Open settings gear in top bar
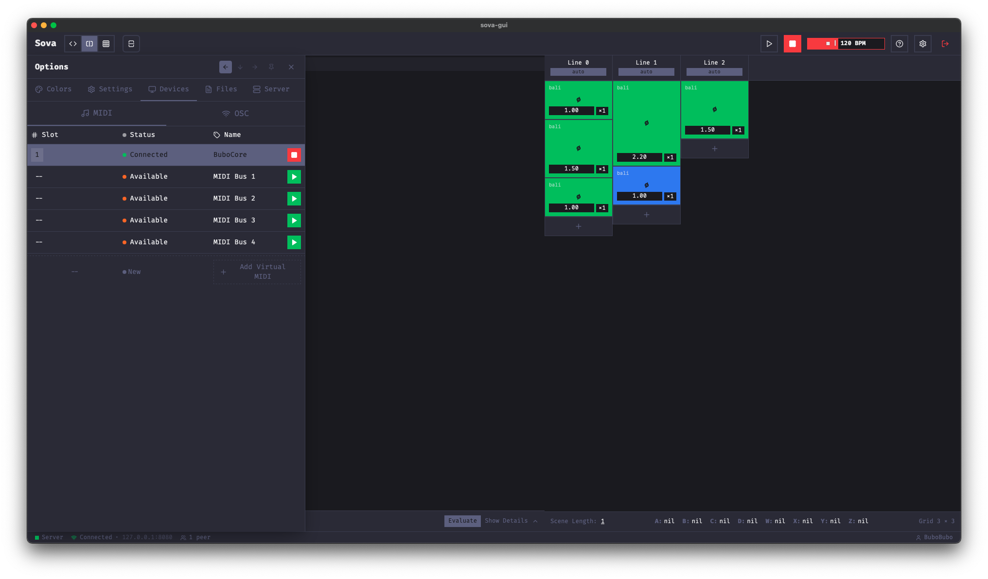Screen dimensions: 988x579 [x=923, y=44]
